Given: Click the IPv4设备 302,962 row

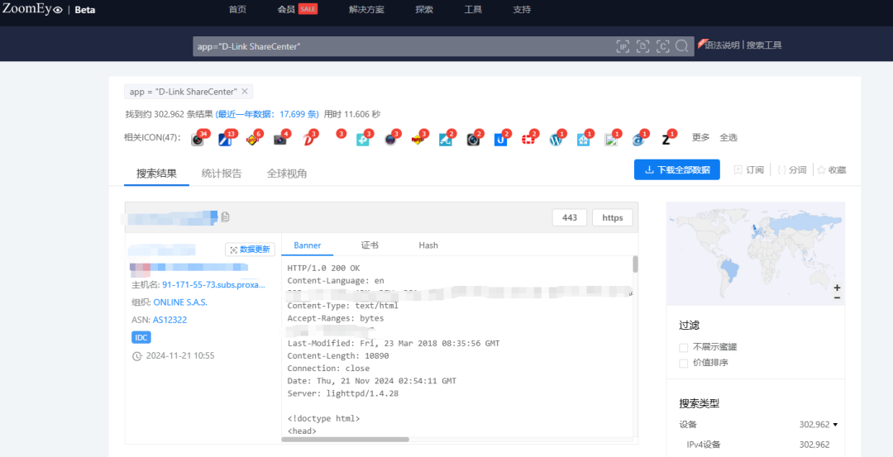Looking at the screenshot, I should click(758, 445).
